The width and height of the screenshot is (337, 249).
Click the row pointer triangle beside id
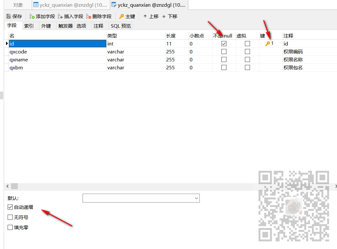click(7, 44)
